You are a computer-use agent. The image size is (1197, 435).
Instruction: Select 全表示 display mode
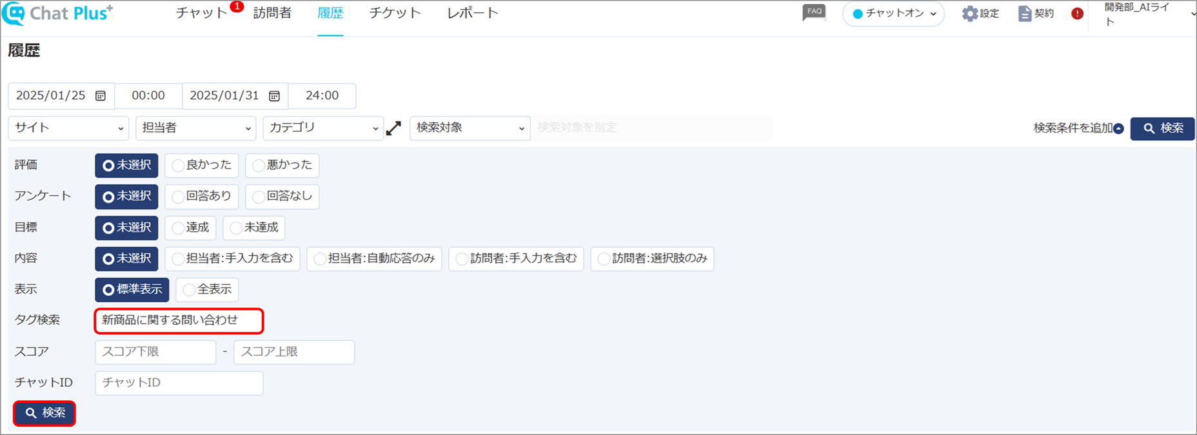coord(207,290)
